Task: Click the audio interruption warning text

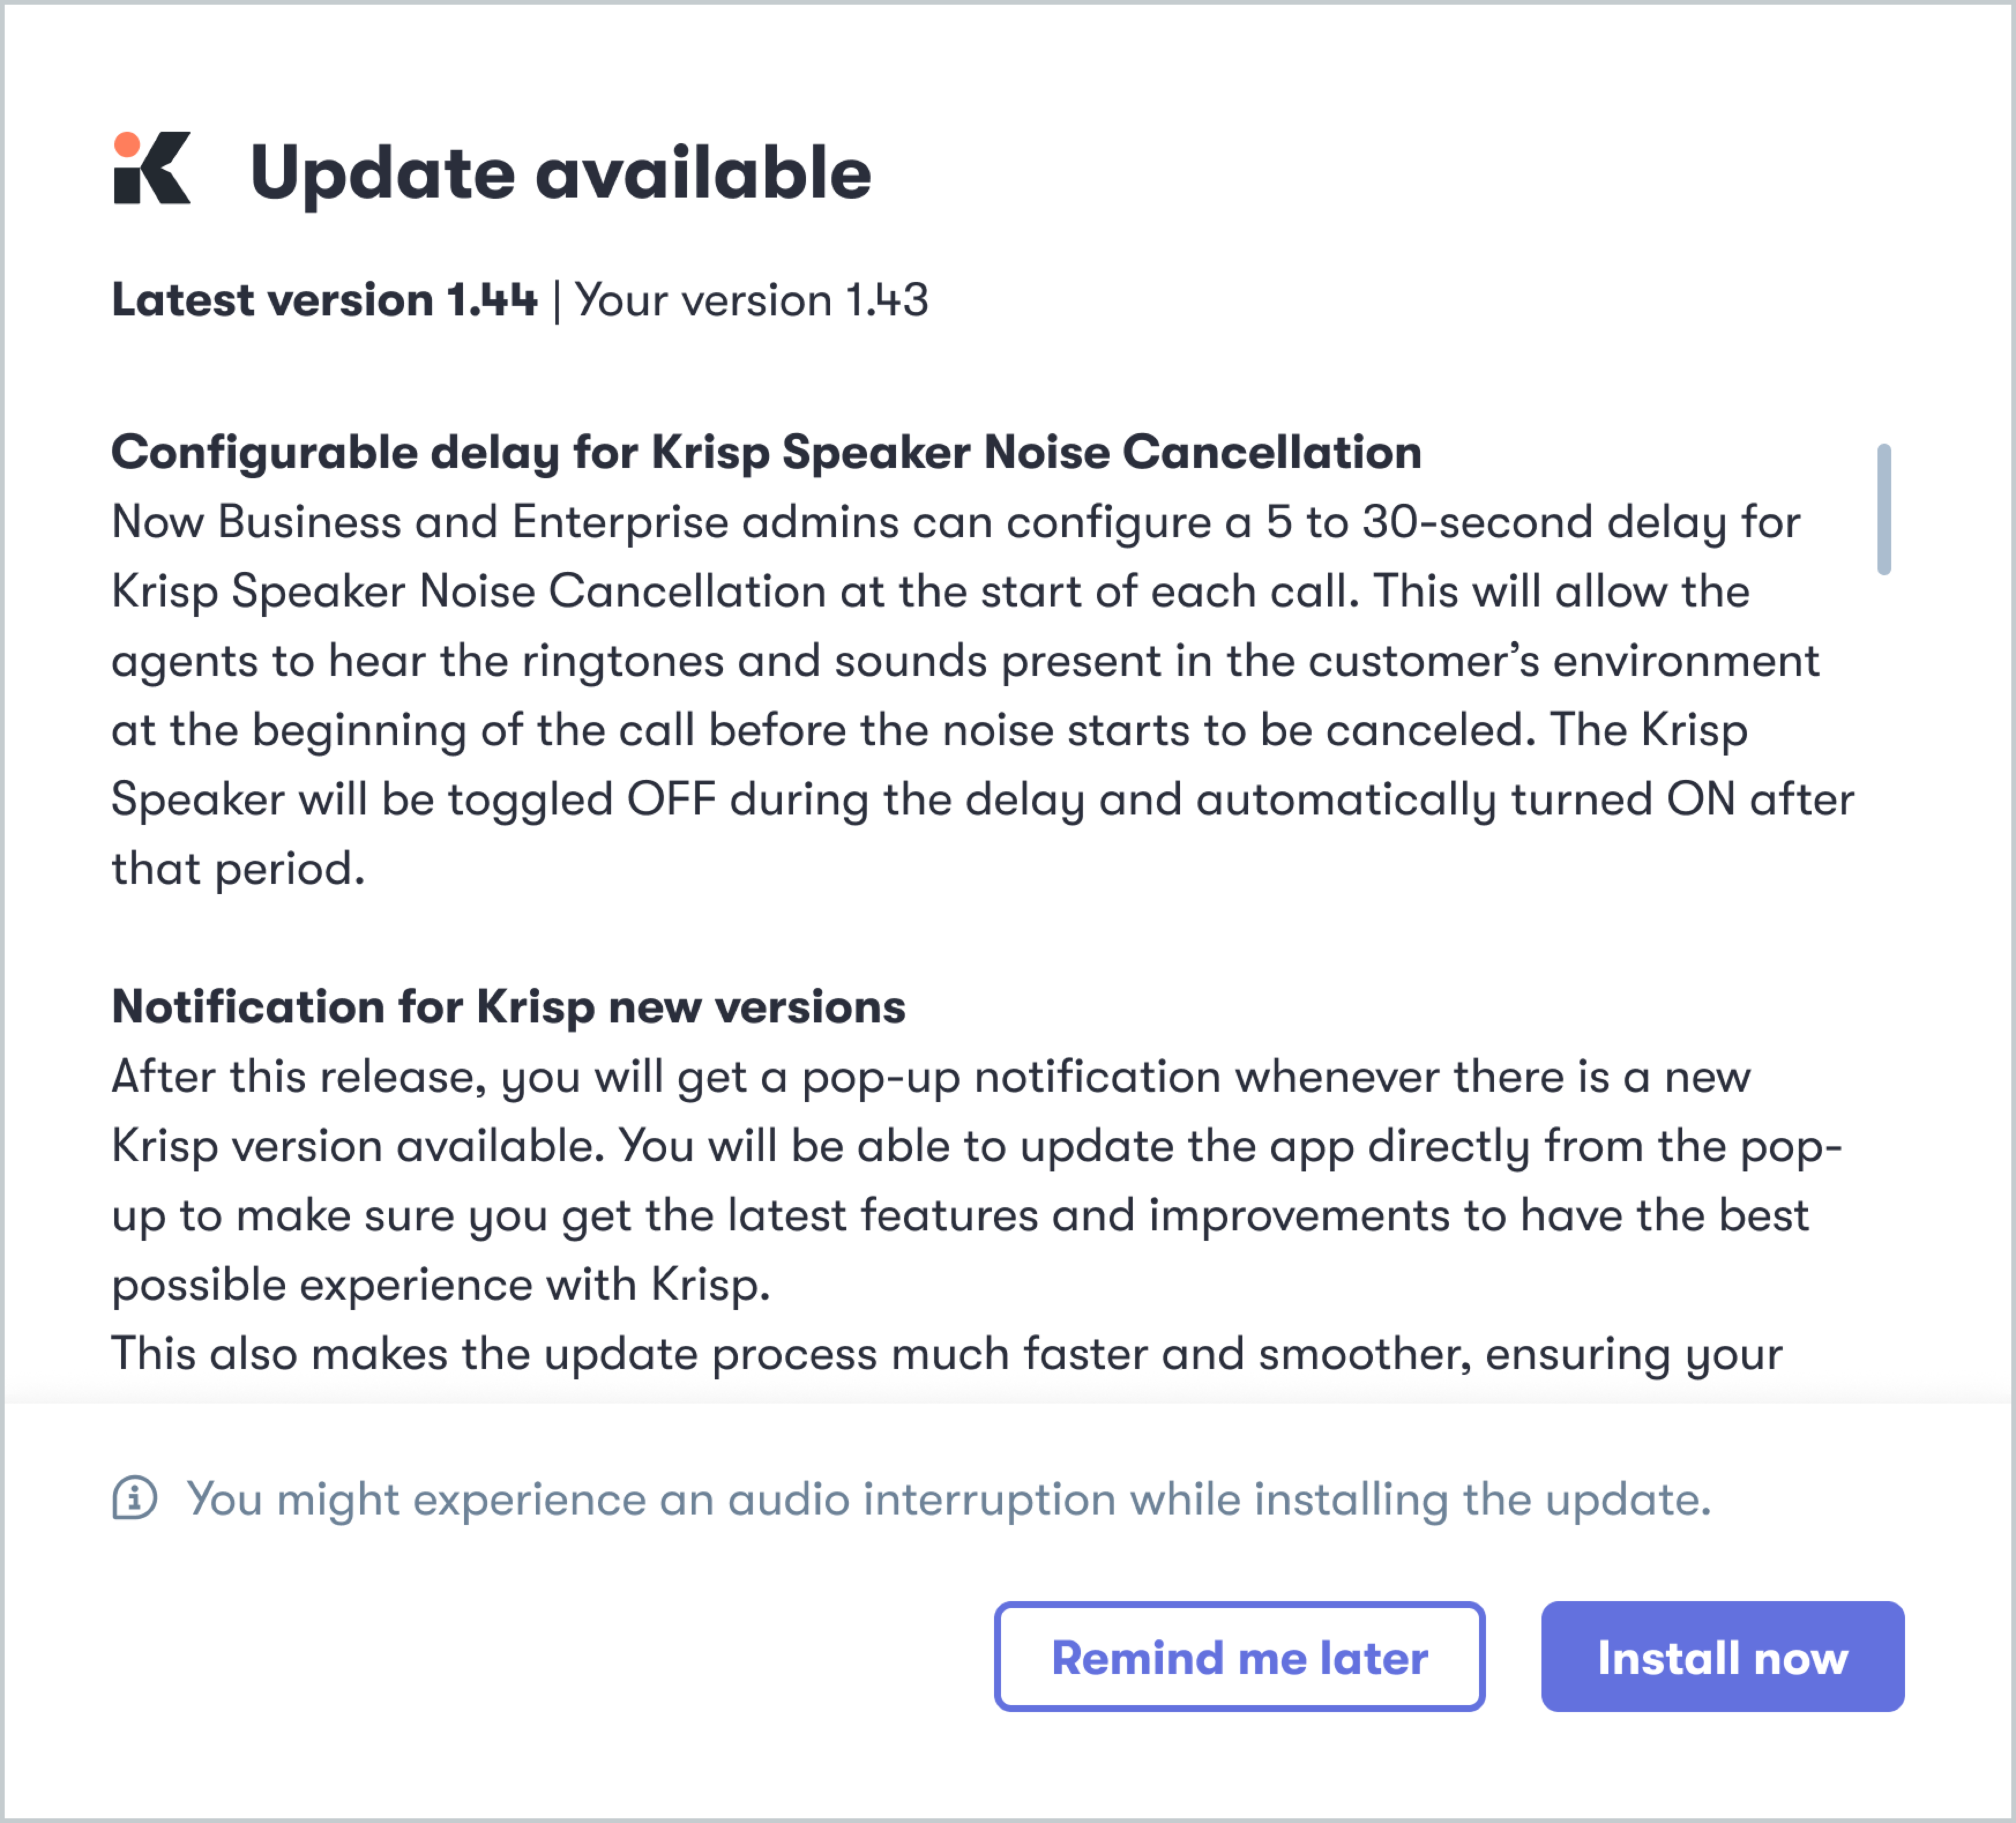Action: tap(949, 1499)
